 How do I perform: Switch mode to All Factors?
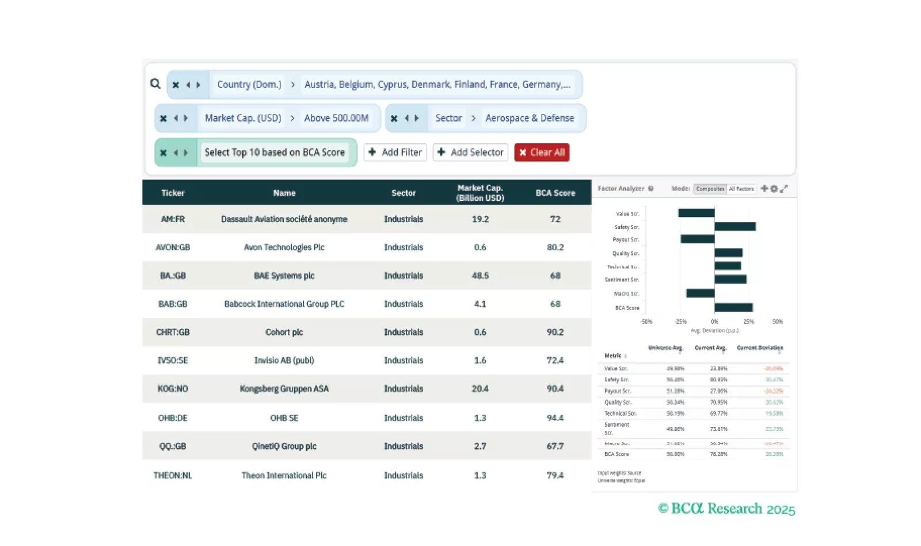pyautogui.click(x=741, y=189)
